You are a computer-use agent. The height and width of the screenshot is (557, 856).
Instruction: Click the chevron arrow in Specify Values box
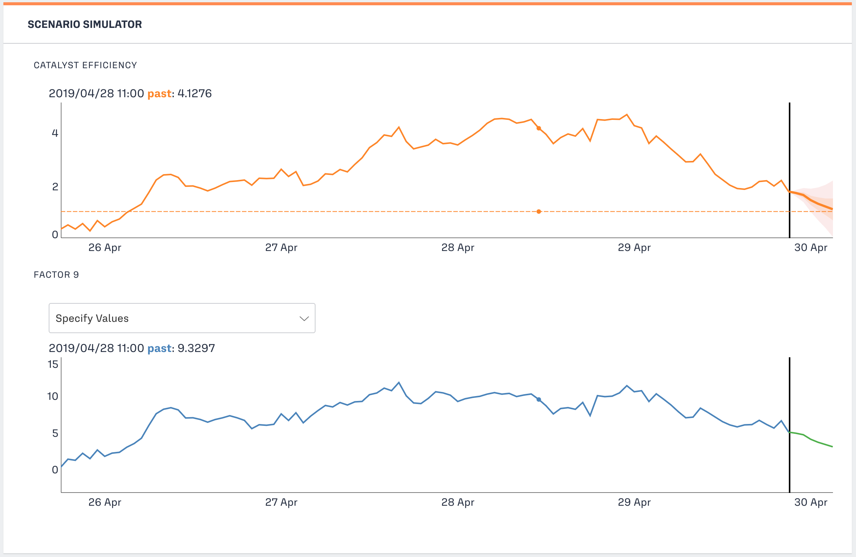[x=304, y=318]
